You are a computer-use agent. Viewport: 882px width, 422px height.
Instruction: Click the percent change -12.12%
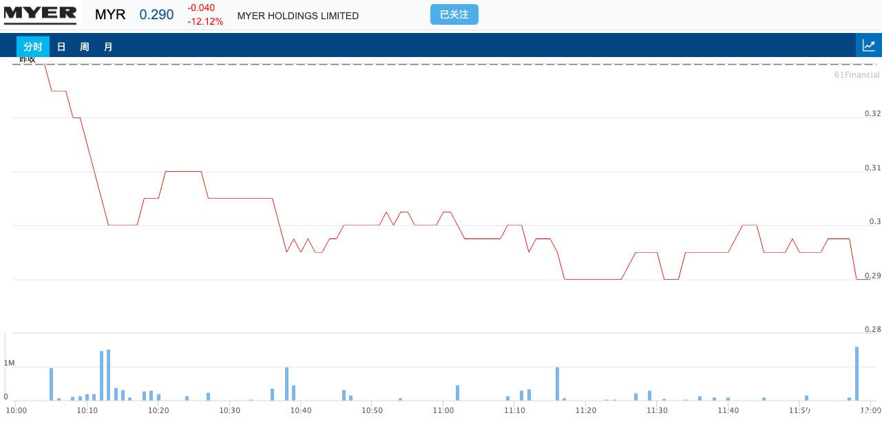[205, 21]
